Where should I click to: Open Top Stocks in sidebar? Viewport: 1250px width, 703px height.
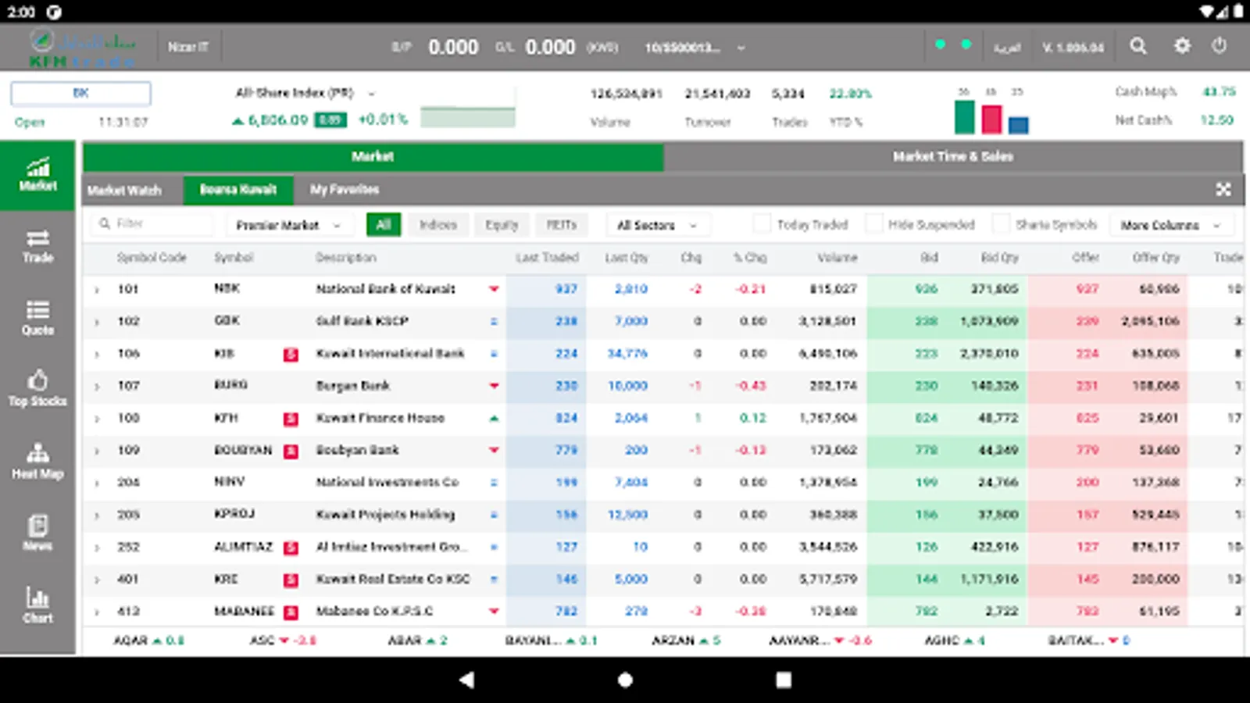coord(37,389)
